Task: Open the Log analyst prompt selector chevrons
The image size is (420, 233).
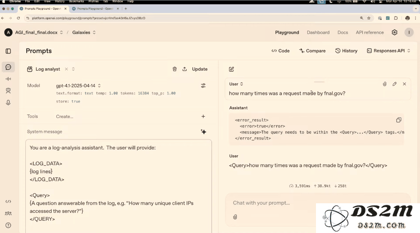Action: [73, 69]
